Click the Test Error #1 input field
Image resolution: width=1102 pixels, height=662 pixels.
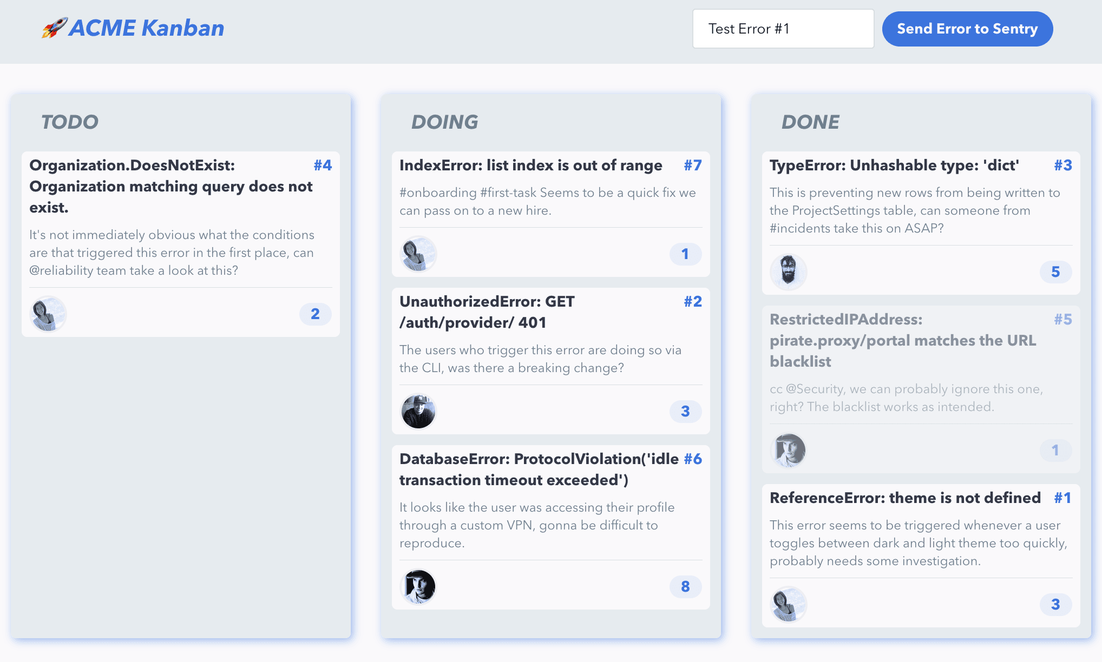(783, 28)
